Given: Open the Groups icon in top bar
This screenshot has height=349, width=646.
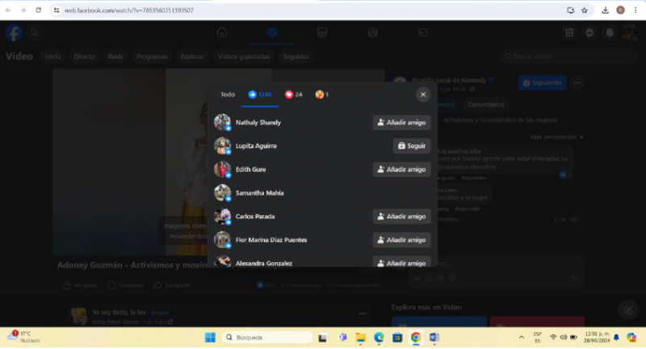Looking at the screenshot, I should point(372,32).
